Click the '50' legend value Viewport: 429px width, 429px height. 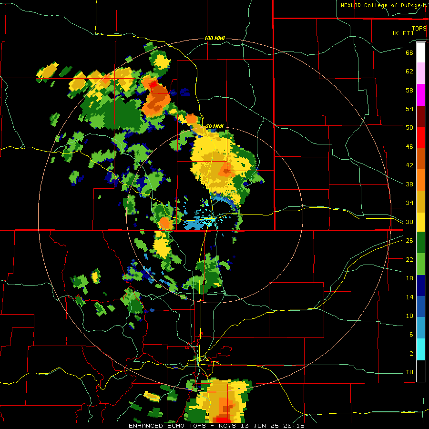pyautogui.click(x=409, y=128)
